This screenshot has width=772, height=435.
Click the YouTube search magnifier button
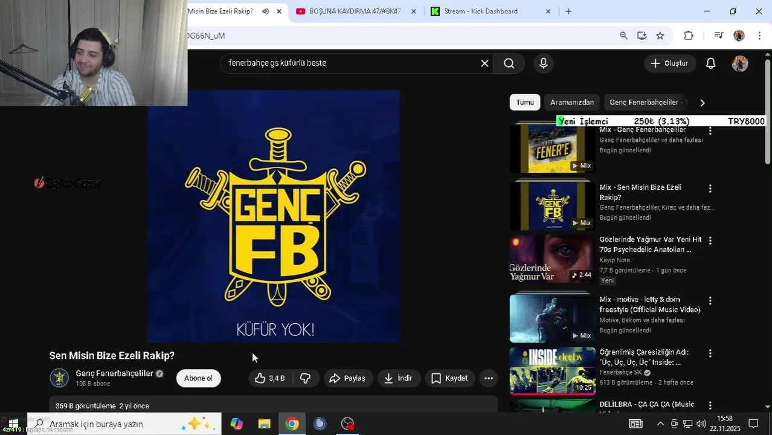point(509,63)
